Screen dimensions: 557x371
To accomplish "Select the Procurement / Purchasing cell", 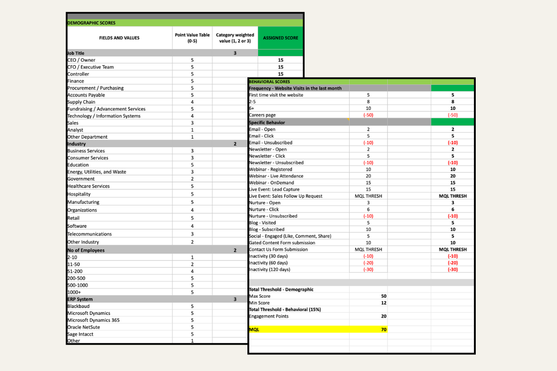I will click(95, 88).
